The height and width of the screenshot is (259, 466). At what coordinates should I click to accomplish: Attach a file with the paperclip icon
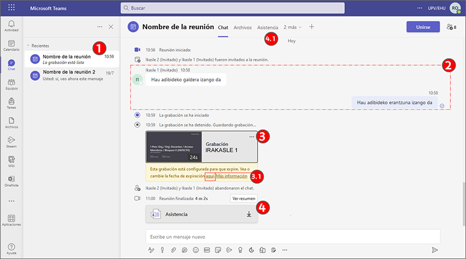[172, 250]
